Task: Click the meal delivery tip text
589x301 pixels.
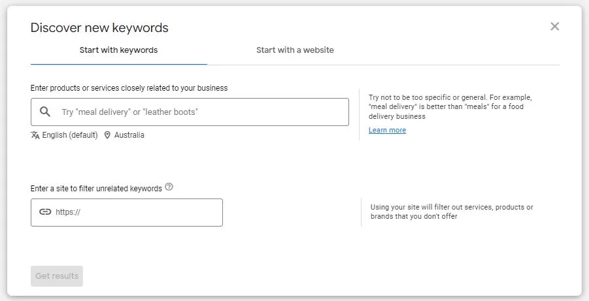Action: pos(450,106)
